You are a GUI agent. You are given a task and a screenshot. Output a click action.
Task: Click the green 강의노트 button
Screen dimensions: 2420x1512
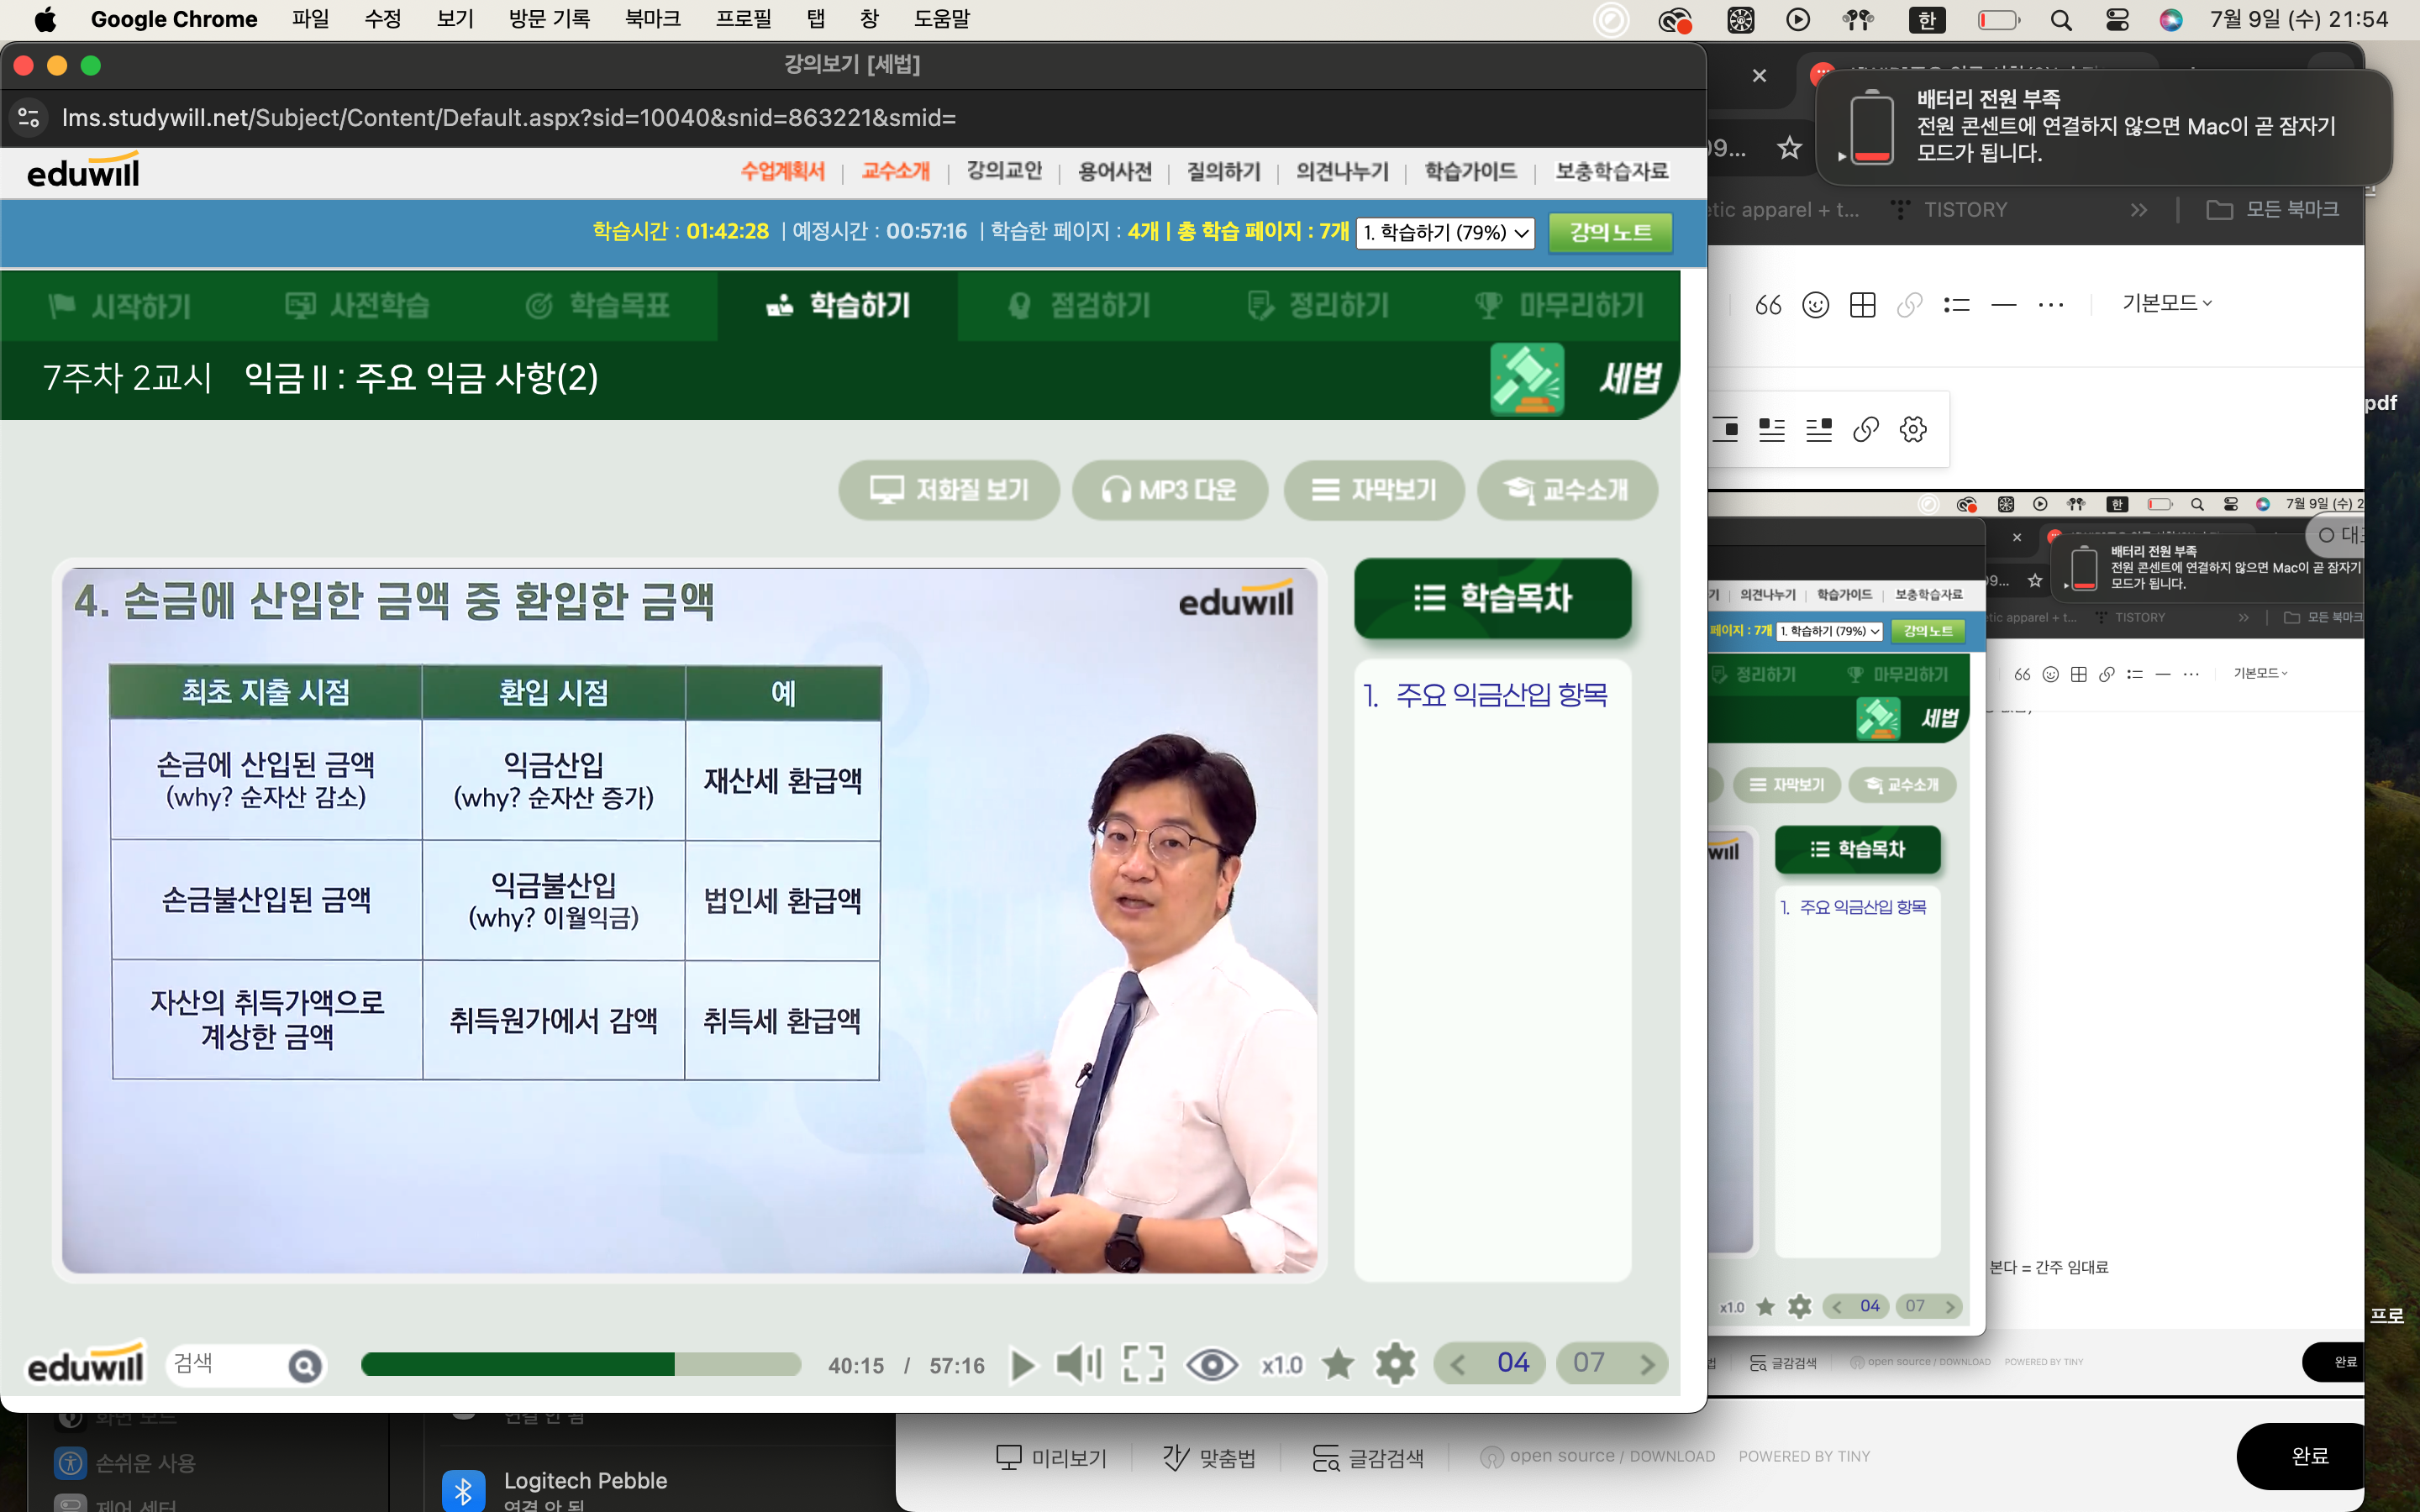point(1610,233)
